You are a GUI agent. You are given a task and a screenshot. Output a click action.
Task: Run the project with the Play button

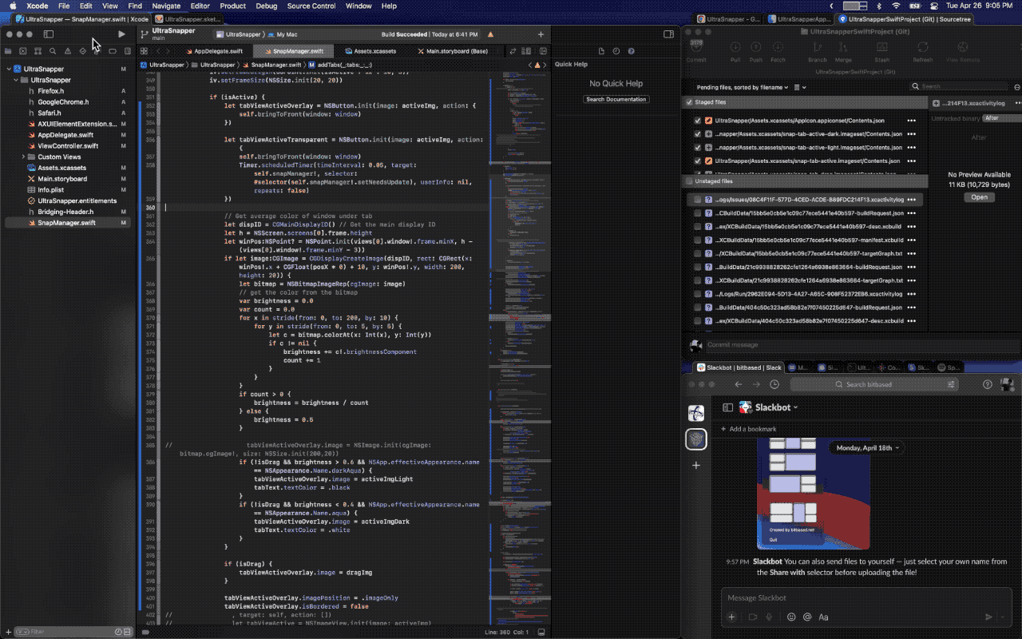121,34
